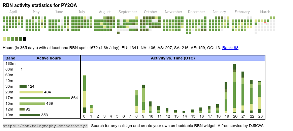Click the 17m band label

coord(9,98)
